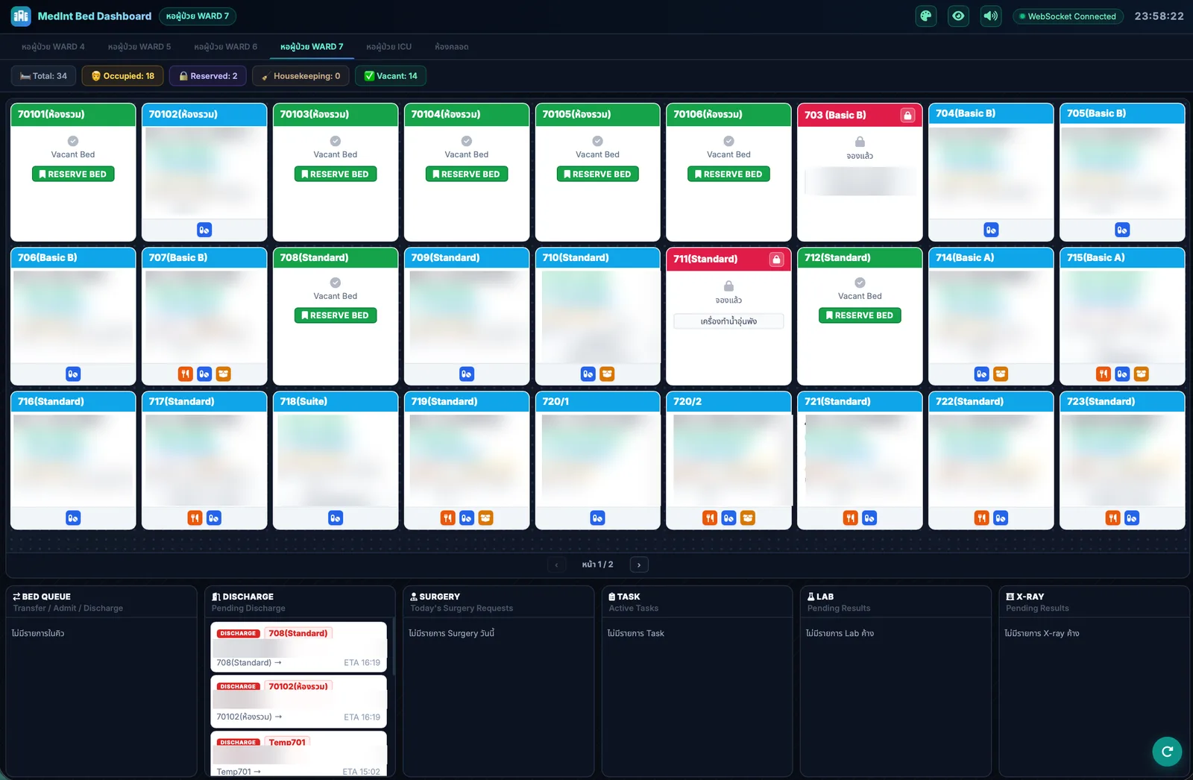
Task: Click the food icon on bed 715
Action: [1104, 374]
